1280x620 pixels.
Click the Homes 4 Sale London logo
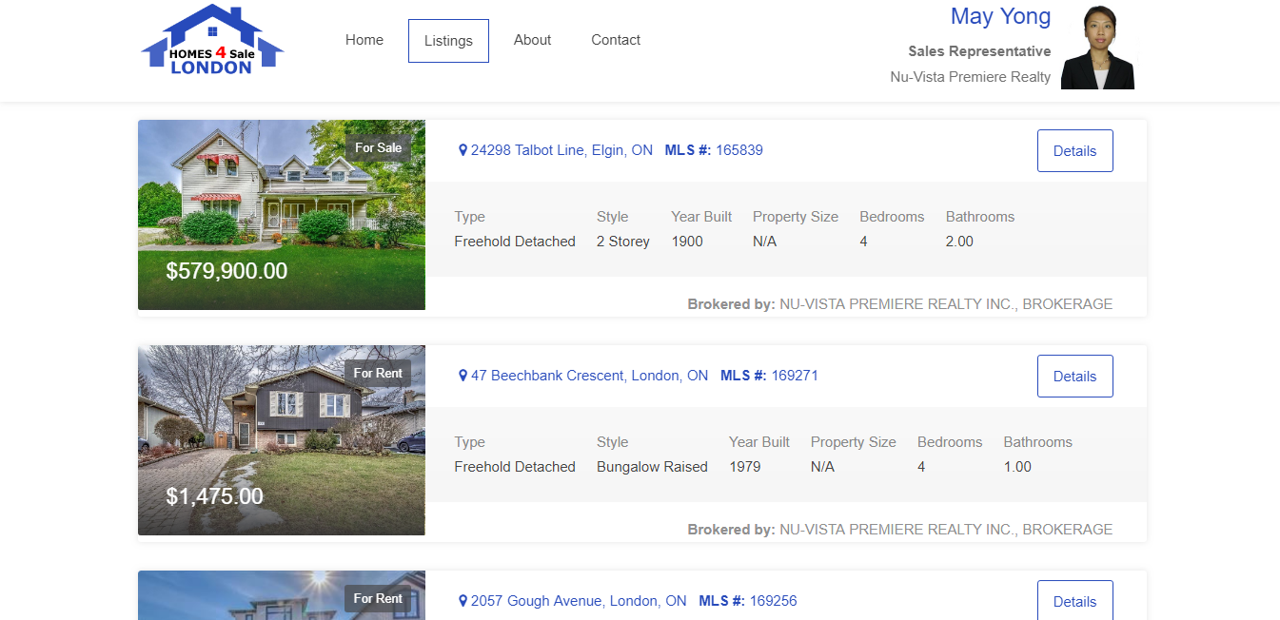[212, 40]
